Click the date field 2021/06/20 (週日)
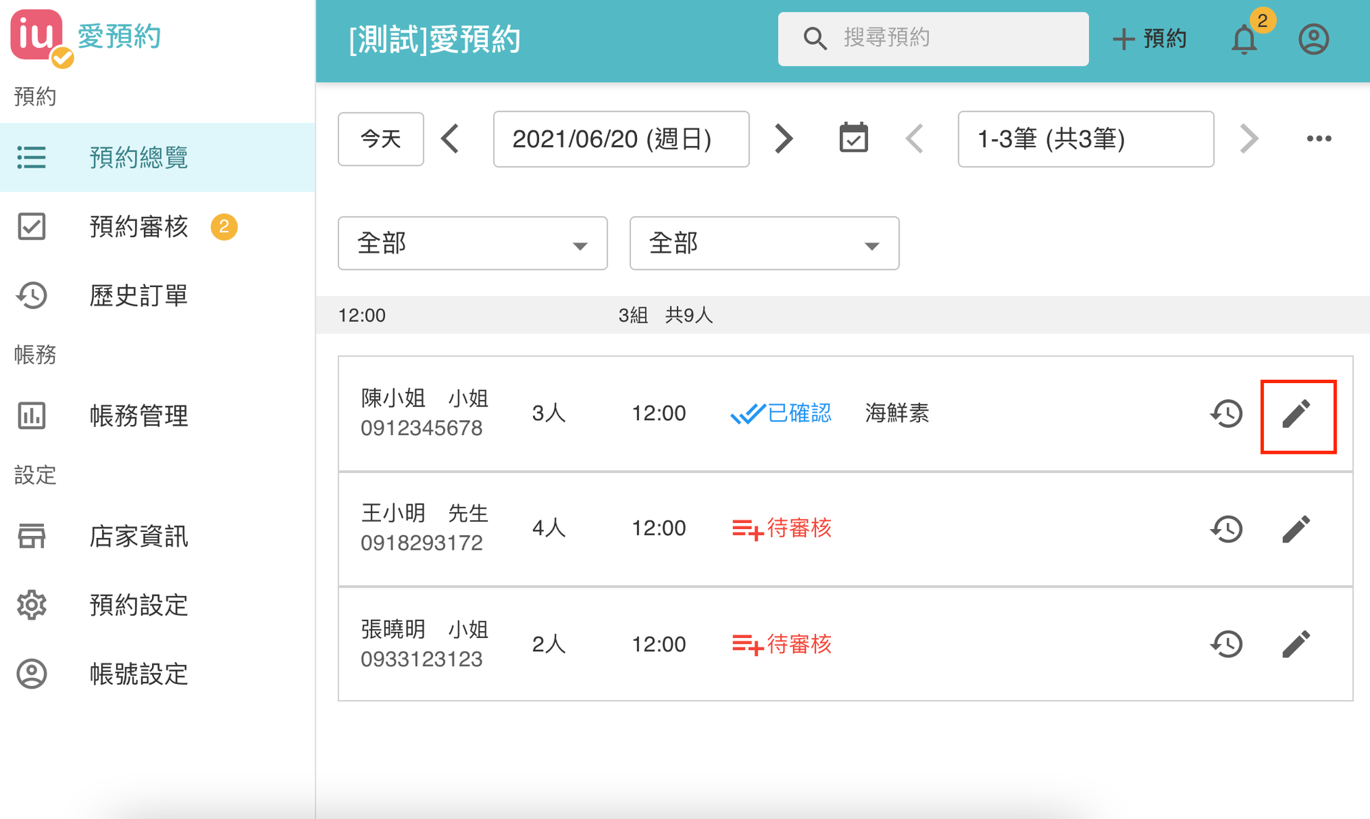 coord(621,139)
